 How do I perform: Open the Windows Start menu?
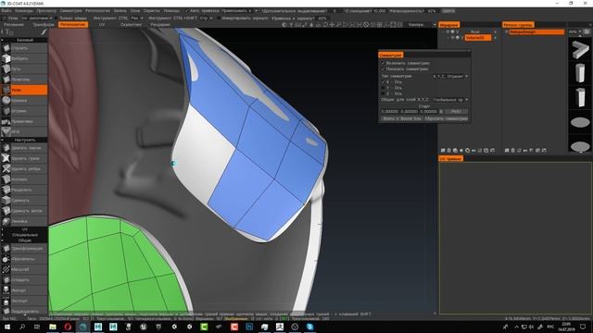click(x=7, y=327)
